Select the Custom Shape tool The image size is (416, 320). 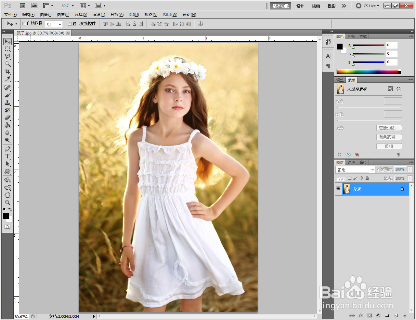[7, 171]
